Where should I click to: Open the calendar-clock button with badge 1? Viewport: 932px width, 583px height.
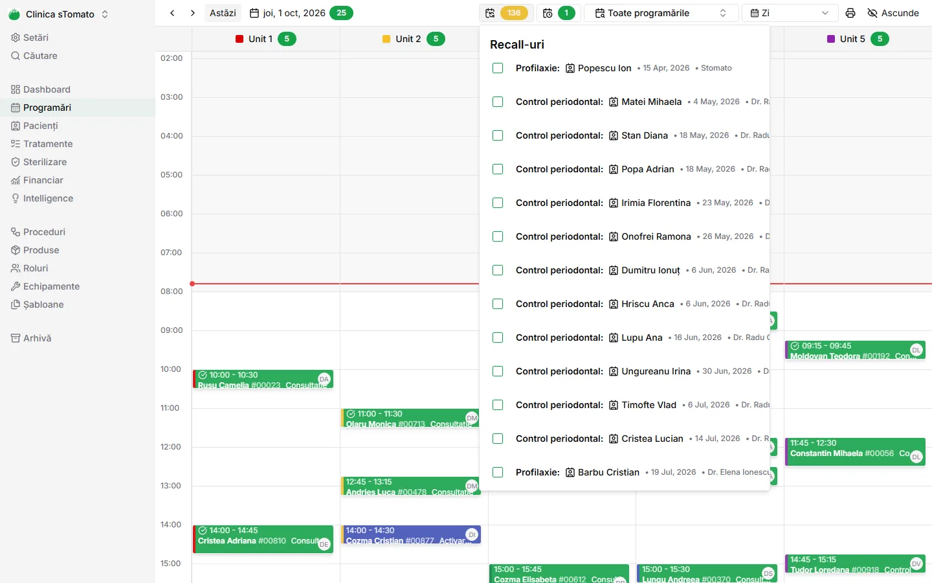pos(559,13)
